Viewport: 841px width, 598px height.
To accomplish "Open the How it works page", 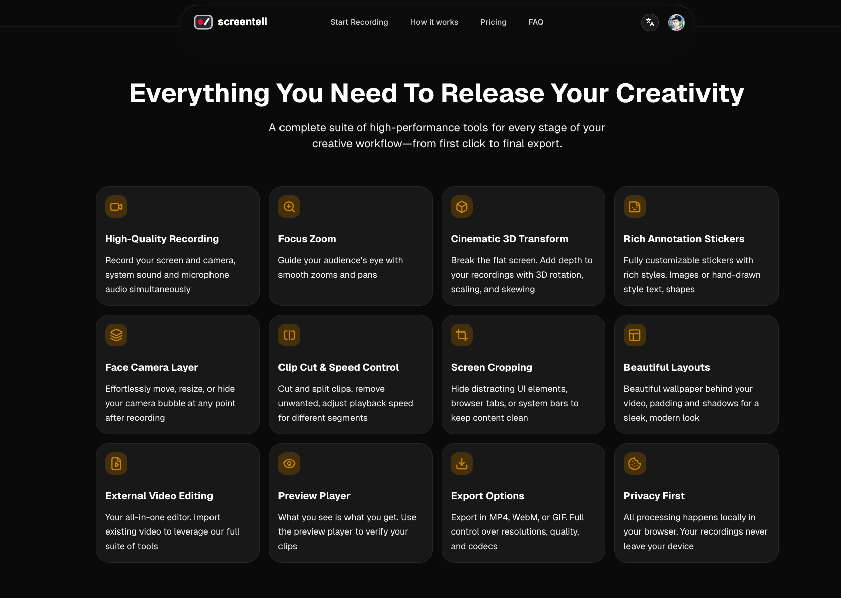I will (434, 22).
